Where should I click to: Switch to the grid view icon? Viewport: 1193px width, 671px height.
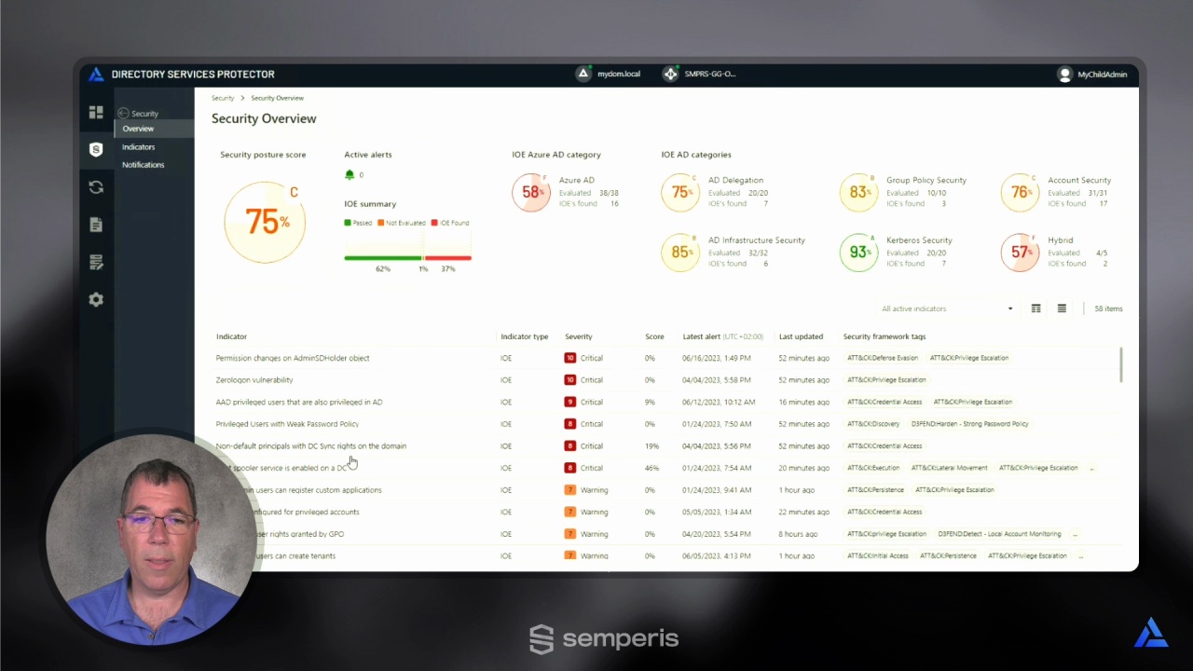tap(1035, 308)
